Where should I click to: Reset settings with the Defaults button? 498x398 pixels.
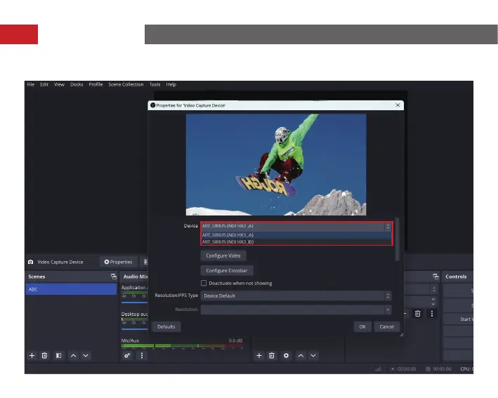pos(166,327)
